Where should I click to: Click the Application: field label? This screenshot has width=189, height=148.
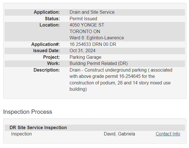tap(47, 12)
